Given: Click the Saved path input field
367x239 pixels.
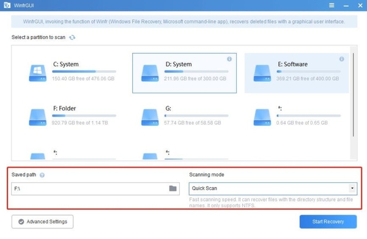Looking at the screenshot, I should tap(95, 189).
